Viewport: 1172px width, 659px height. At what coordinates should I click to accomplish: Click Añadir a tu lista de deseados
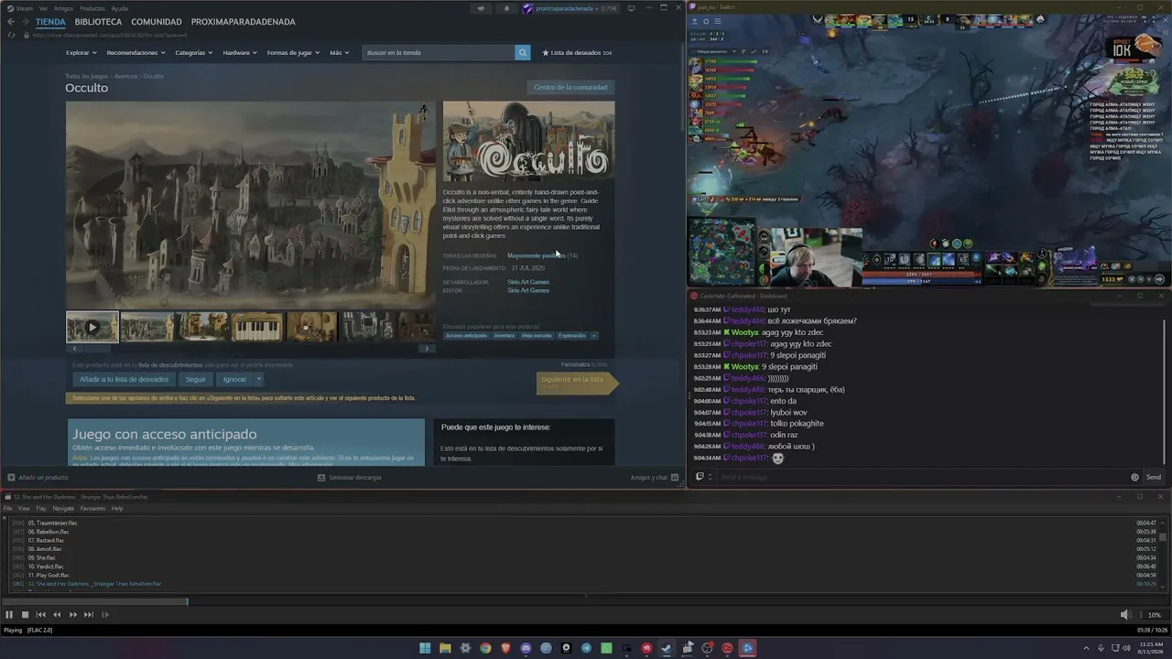point(124,379)
